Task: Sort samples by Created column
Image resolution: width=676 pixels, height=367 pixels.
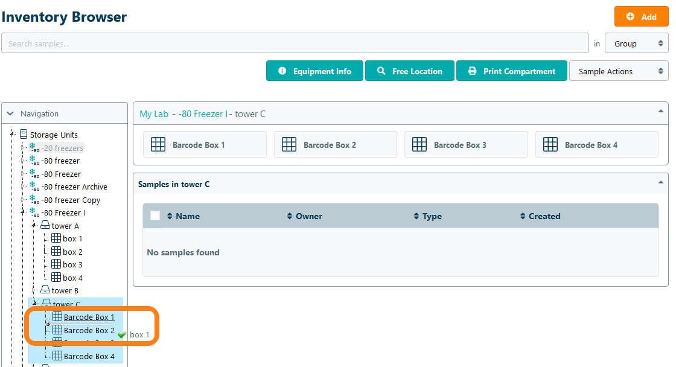Action: pos(540,216)
